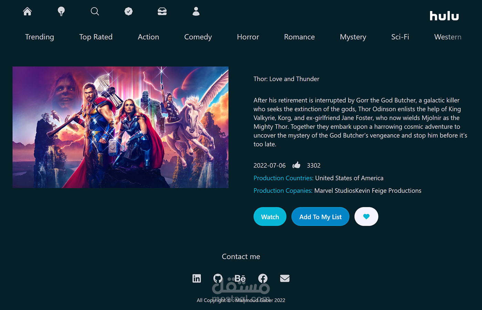This screenshot has width=482, height=310.
Task: Select the Sci-Fi category
Action: click(400, 37)
